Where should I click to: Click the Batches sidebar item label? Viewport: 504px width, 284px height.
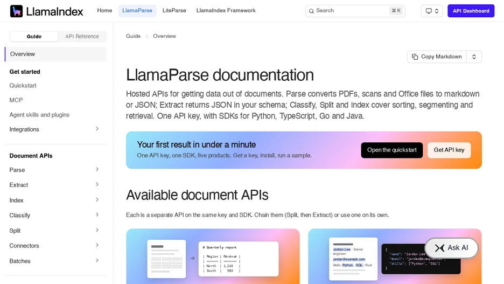[20, 261]
